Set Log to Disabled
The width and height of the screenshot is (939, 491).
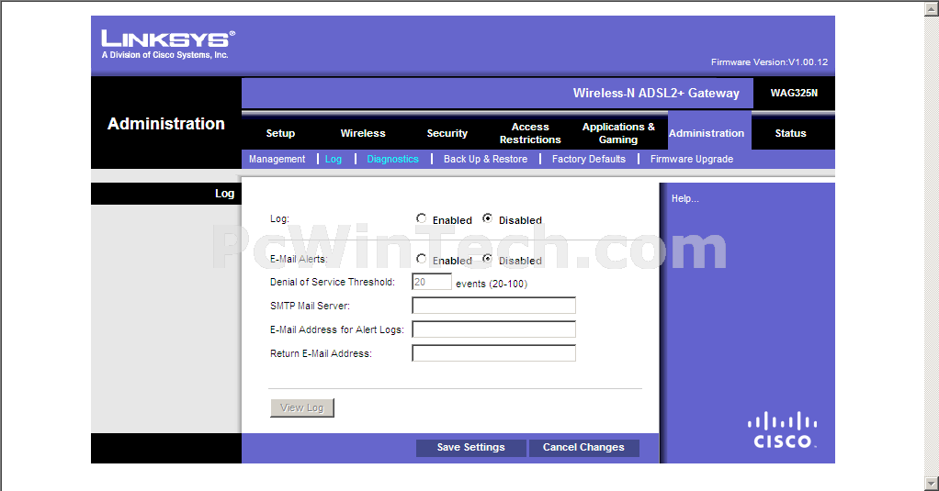488,219
